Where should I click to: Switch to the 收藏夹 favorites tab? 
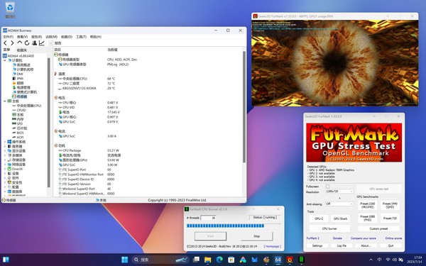[22, 50]
